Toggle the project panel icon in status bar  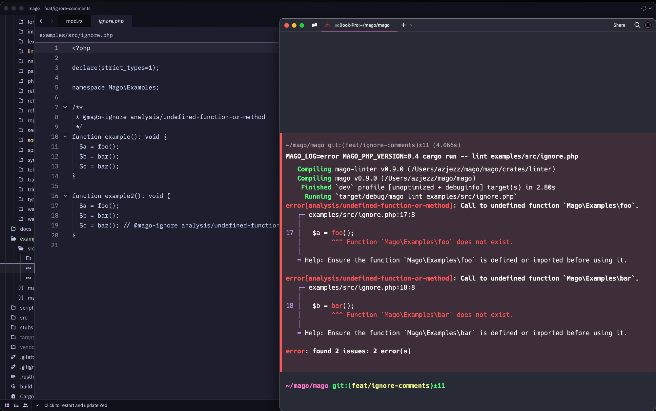pyautogui.click(x=7, y=405)
